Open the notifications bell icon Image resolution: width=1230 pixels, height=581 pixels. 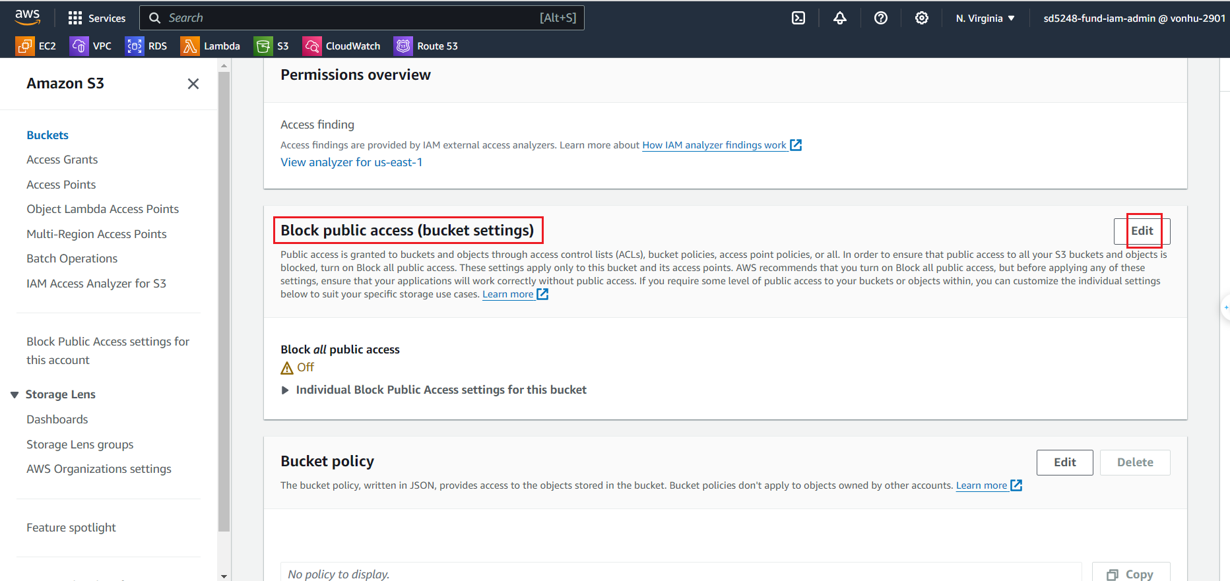coord(839,18)
